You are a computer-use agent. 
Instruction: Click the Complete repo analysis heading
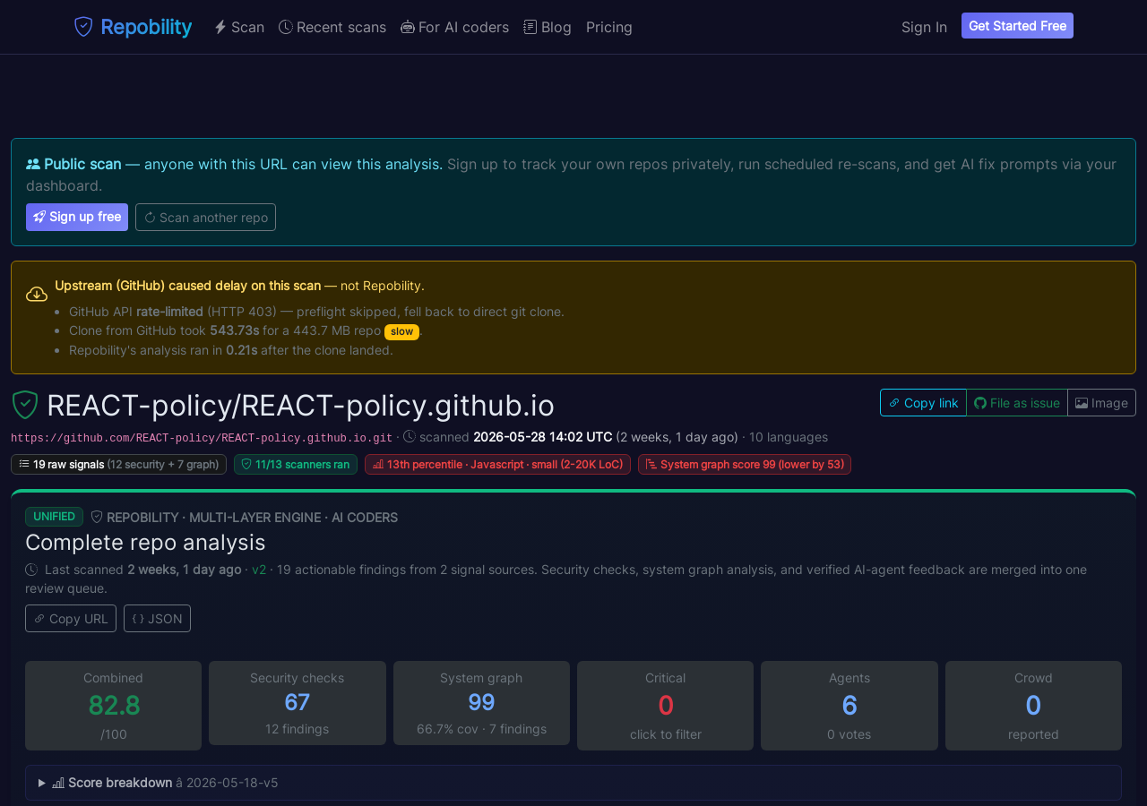(x=145, y=543)
